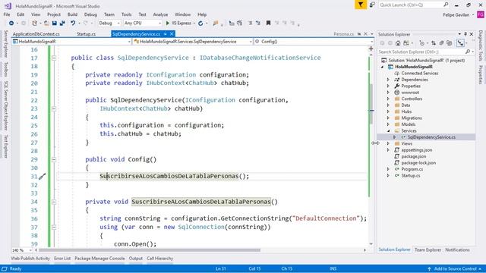Save the current file with Save icon
Screen dimensions: 486x273
[55, 24]
